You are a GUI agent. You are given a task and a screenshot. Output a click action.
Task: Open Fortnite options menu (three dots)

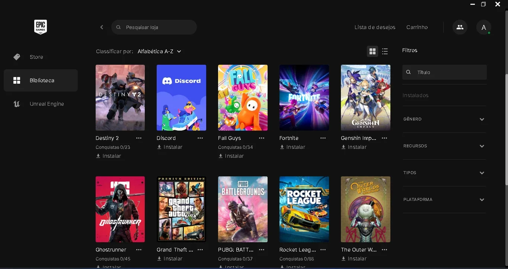pos(323,138)
